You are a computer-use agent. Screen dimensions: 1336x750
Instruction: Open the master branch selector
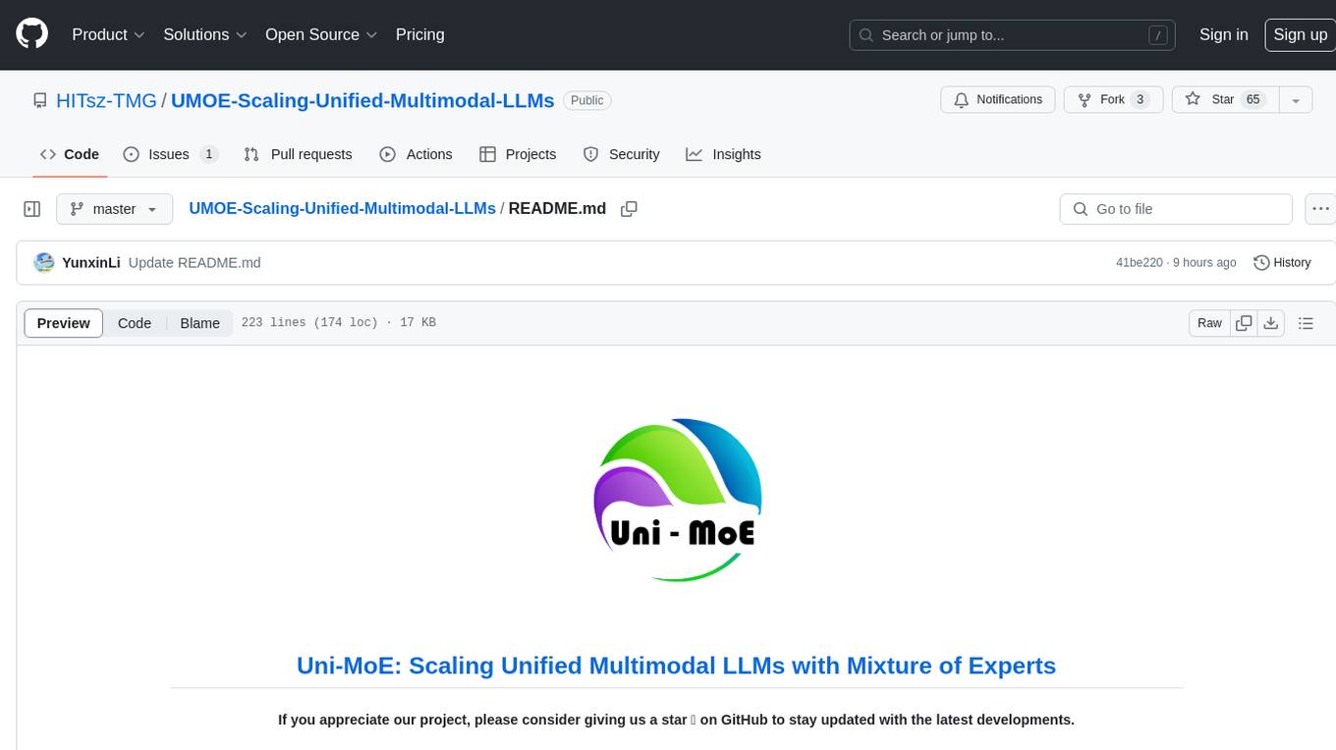(114, 209)
